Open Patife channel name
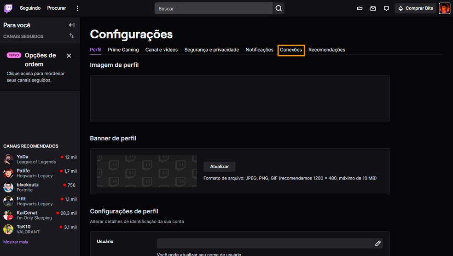Image resolution: width=453 pixels, height=256 pixels. [x=23, y=171]
